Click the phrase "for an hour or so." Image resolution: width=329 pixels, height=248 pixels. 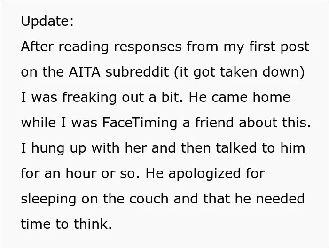pyautogui.click(x=80, y=173)
